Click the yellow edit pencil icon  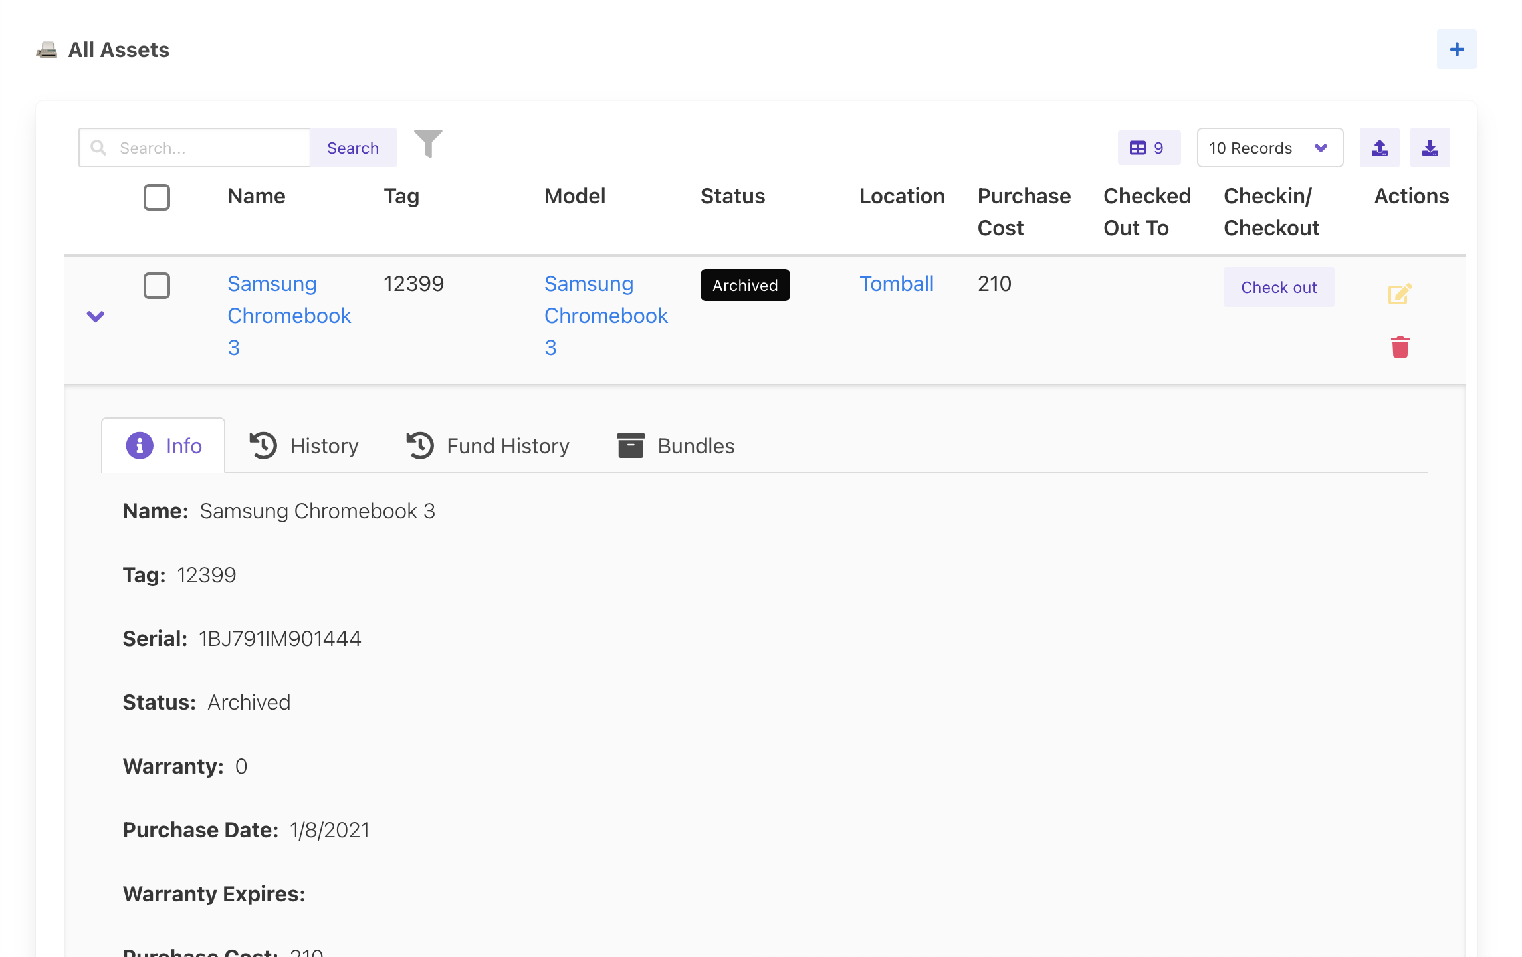click(x=1399, y=294)
